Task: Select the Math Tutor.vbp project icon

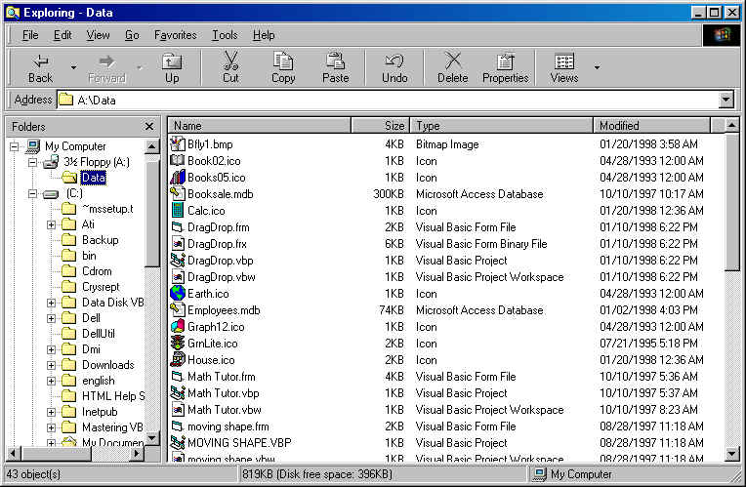Action: (178, 393)
